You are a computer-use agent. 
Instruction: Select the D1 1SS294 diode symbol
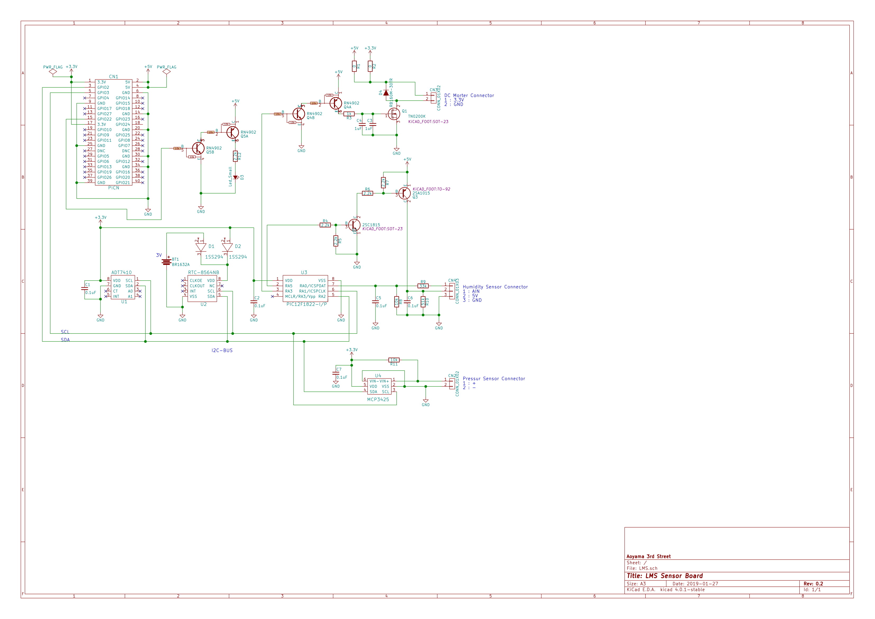point(201,247)
